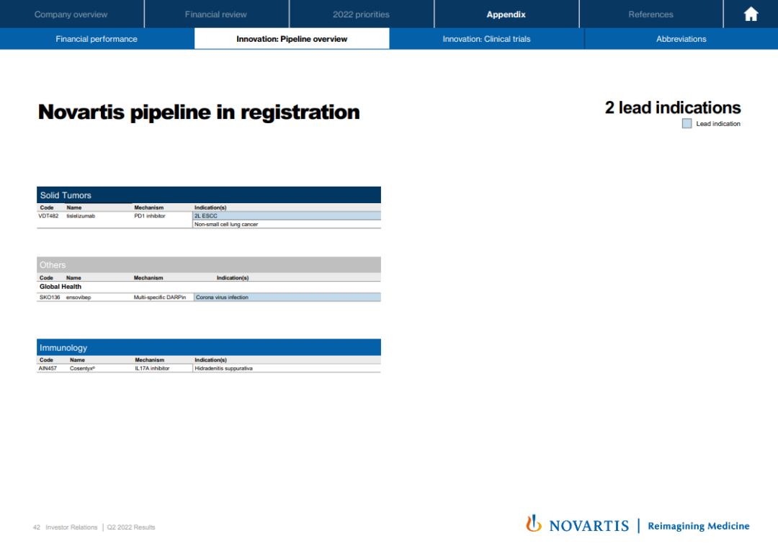Screen dimensions: 778x549
Task: Click the ensovibep name cell
Action: [79, 298]
